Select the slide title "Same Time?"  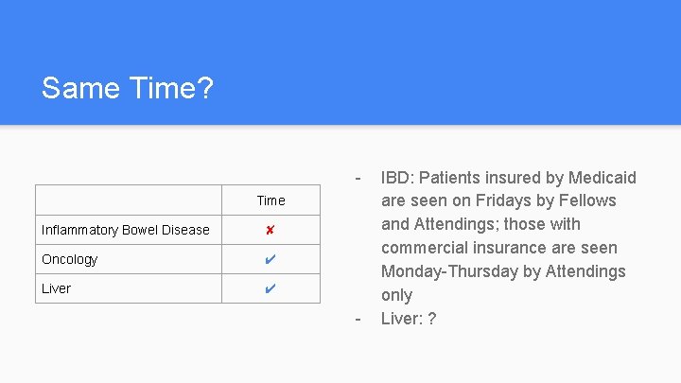coord(128,89)
